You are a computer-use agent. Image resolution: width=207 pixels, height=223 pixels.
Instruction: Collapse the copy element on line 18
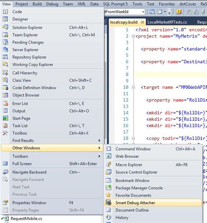(133, 138)
